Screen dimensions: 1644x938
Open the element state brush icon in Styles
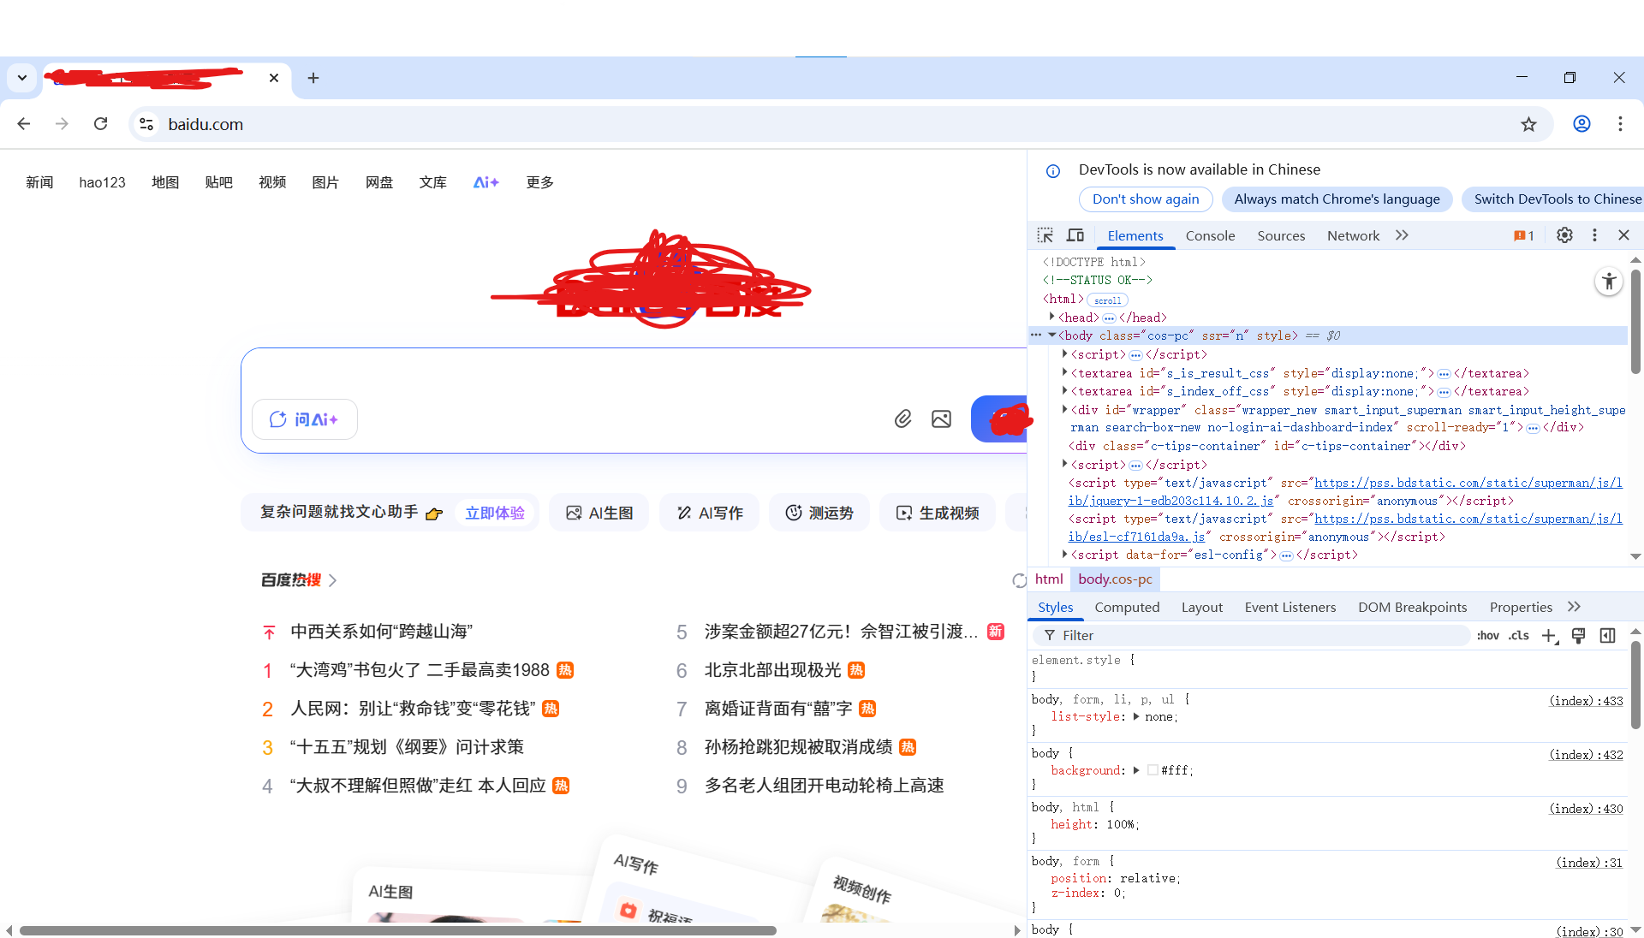pyautogui.click(x=1579, y=637)
